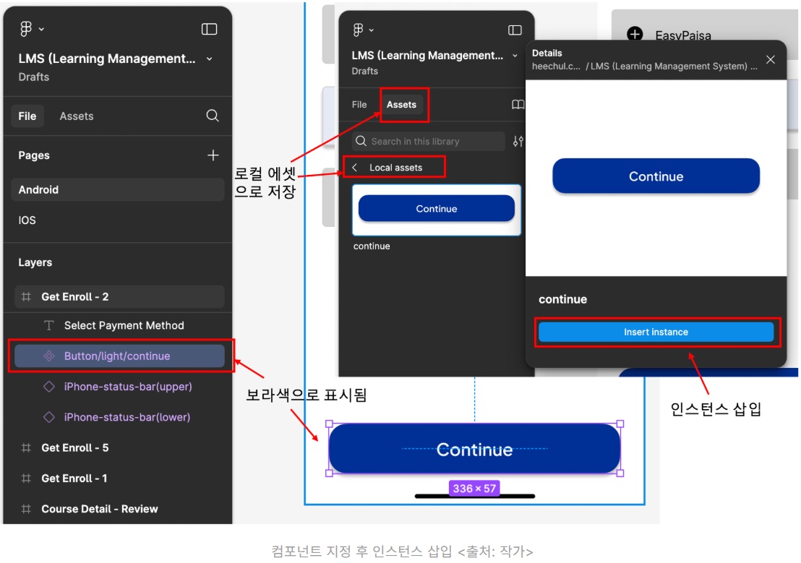This screenshot has height=563, width=801.
Task: Switch to the Assets tab in the Layers panel
Action: coord(77,116)
